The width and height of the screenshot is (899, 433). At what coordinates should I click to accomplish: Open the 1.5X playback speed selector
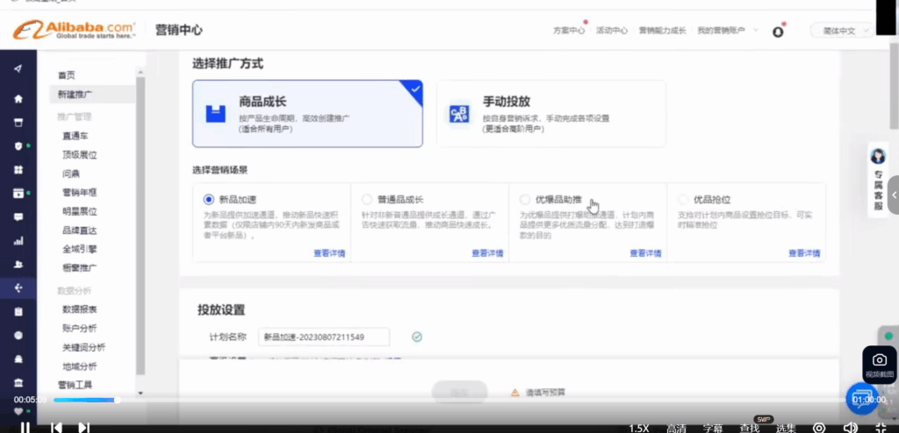tap(638, 428)
